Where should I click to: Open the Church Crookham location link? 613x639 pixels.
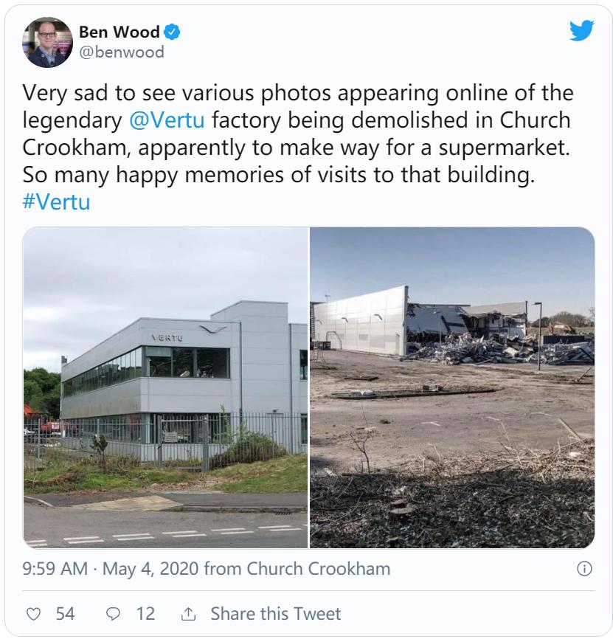pyautogui.click(x=318, y=569)
